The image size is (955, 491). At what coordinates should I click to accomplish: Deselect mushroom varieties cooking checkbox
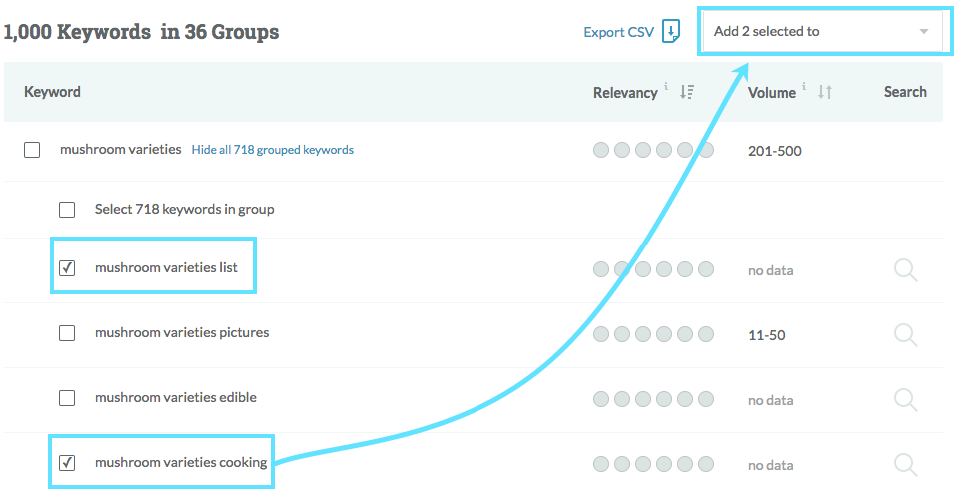point(67,463)
